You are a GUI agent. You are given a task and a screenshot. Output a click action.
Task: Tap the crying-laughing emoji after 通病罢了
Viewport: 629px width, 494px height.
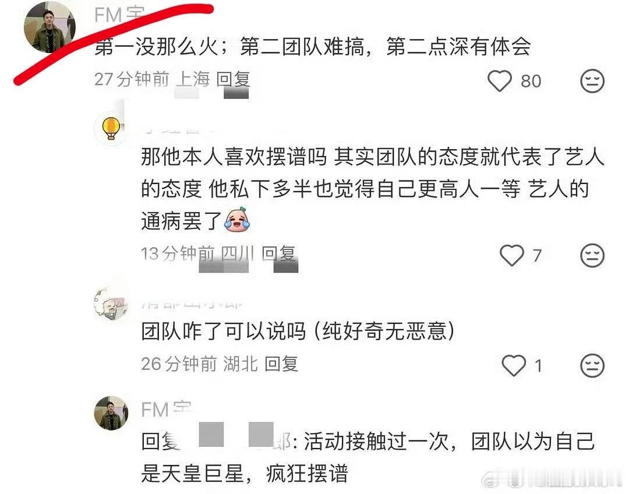237,220
